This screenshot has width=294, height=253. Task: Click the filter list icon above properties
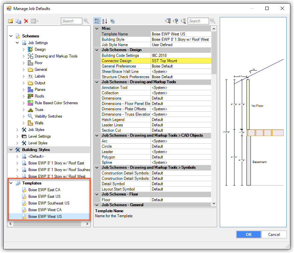tap(168, 21)
